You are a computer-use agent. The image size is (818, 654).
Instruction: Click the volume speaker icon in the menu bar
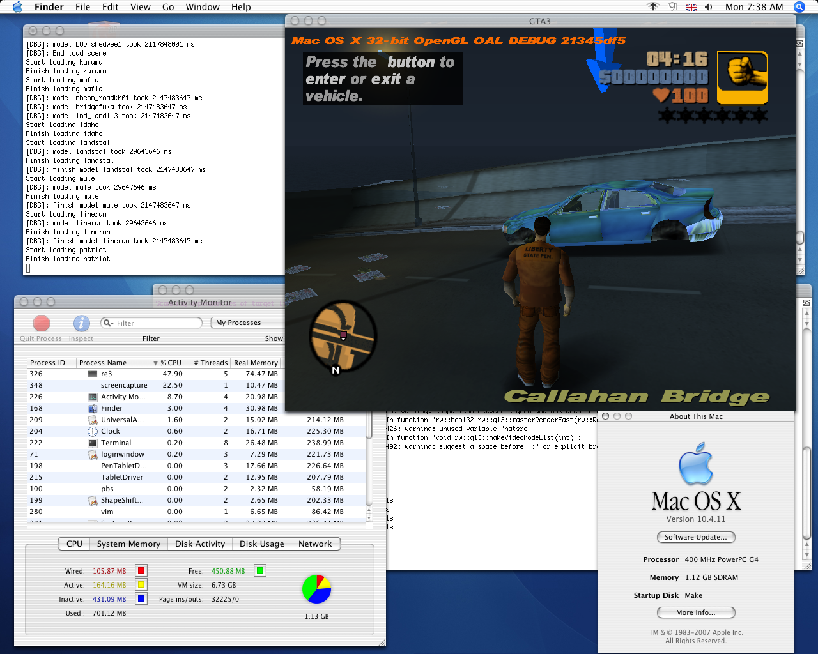point(709,7)
